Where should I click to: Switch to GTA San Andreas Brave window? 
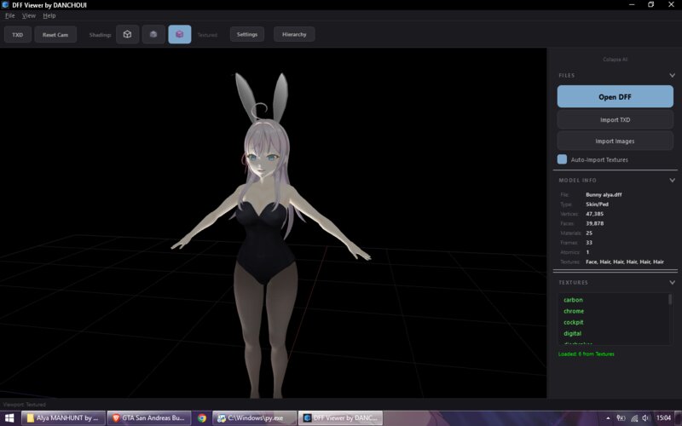click(x=149, y=418)
